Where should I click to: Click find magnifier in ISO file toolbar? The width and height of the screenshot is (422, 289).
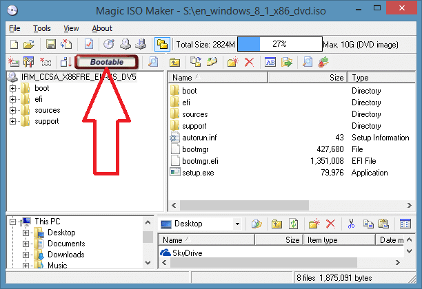coord(308,62)
